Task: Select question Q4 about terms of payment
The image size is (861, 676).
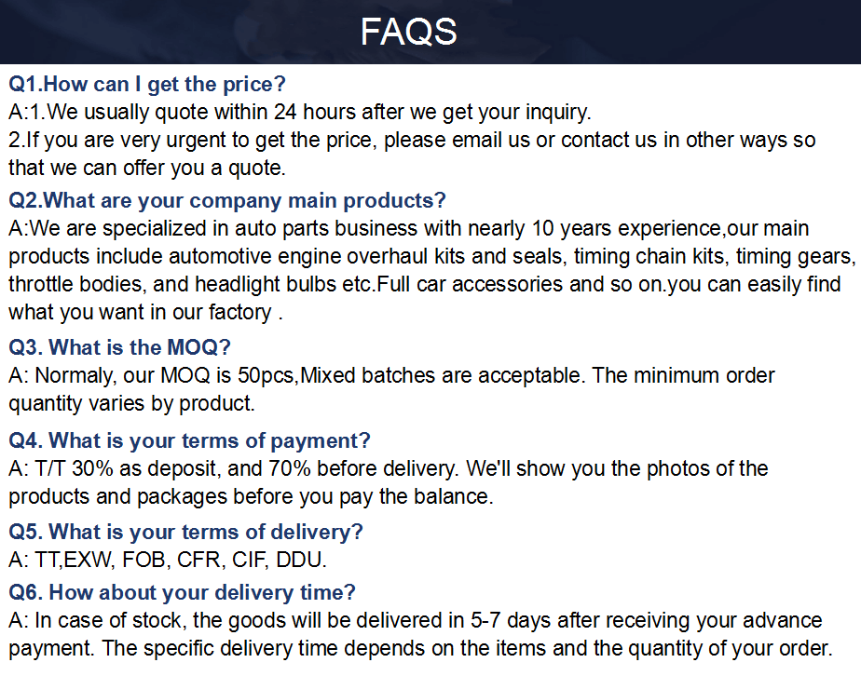Action: 189,439
